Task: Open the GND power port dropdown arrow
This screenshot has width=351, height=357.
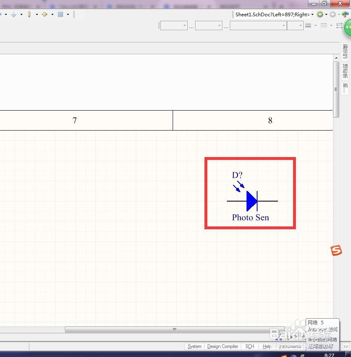Action: (x=21, y=15)
